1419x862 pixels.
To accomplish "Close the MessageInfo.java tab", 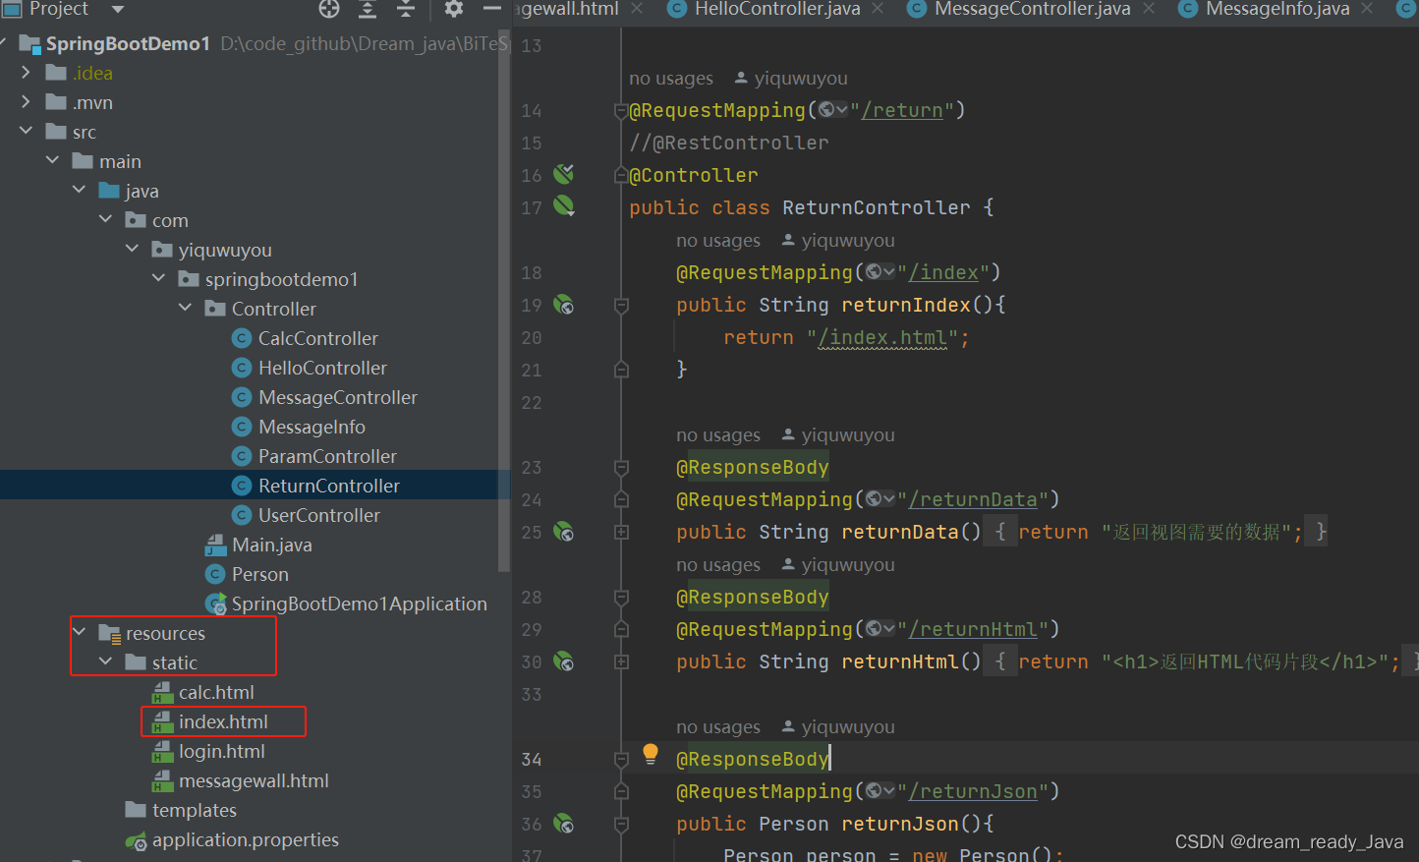I will [1367, 9].
